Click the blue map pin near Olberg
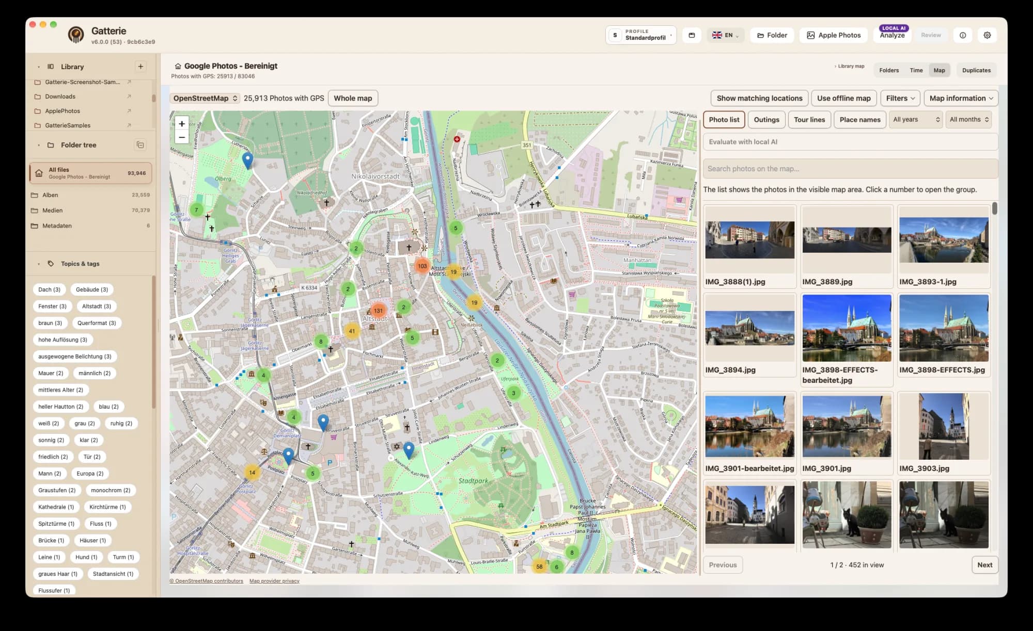Screen dimensions: 1033x631 coord(248,160)
